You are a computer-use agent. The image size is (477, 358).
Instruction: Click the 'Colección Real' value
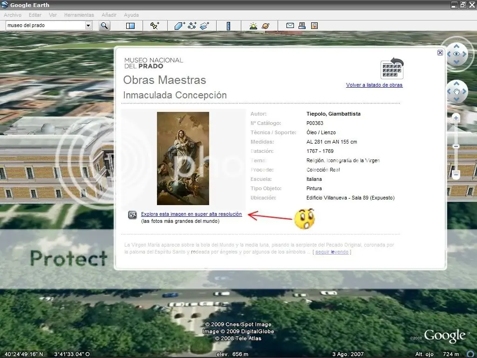[x=323, y=170]
